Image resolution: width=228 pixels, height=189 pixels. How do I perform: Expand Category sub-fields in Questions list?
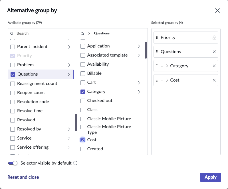139,92
